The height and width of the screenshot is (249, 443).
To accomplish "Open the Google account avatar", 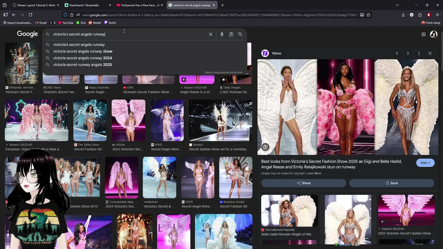I will click(434, 34).
